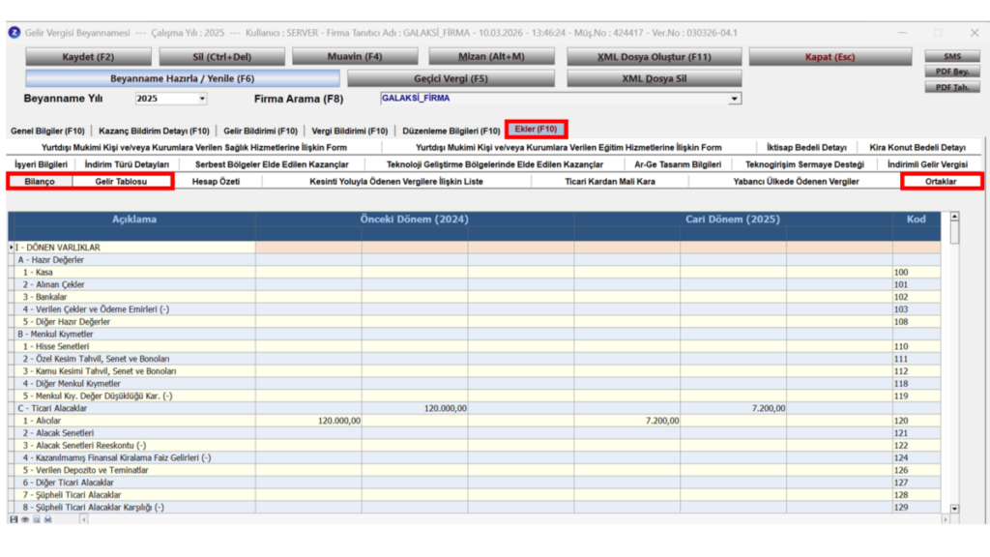Open Muavin (F4)
990x557 pixels.
[355, 57]
